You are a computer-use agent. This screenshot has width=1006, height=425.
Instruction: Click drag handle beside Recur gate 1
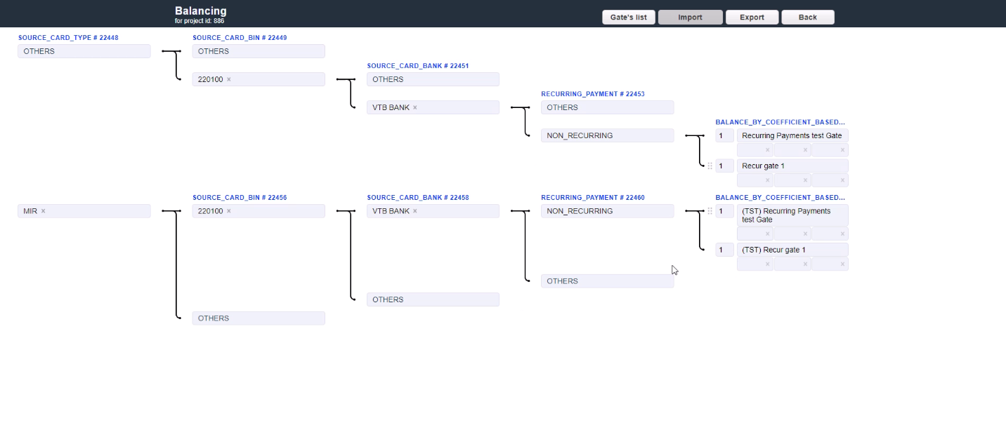pyautogui.click(x=710, y=166)
